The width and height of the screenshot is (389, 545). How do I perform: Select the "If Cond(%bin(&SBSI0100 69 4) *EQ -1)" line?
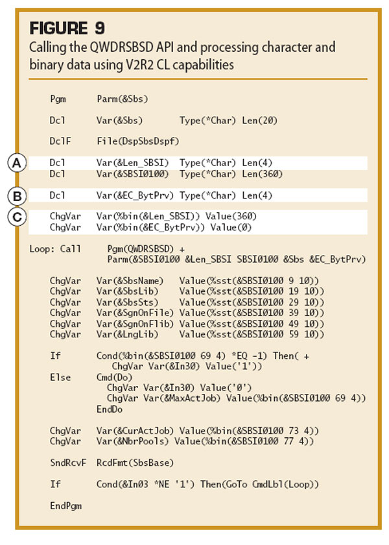click(x=180, y=356)
